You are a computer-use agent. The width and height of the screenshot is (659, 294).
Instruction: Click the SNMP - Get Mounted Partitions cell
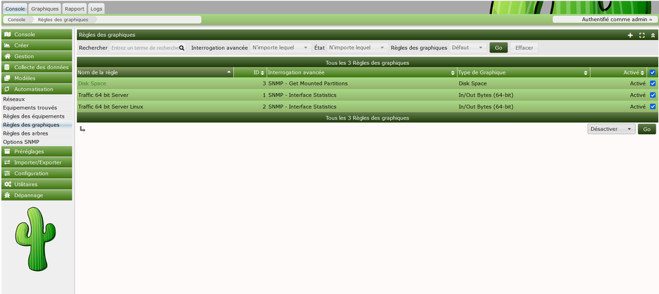click(308, 84)
